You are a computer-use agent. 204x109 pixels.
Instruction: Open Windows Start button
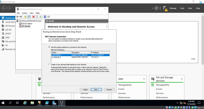click(3, 103)
